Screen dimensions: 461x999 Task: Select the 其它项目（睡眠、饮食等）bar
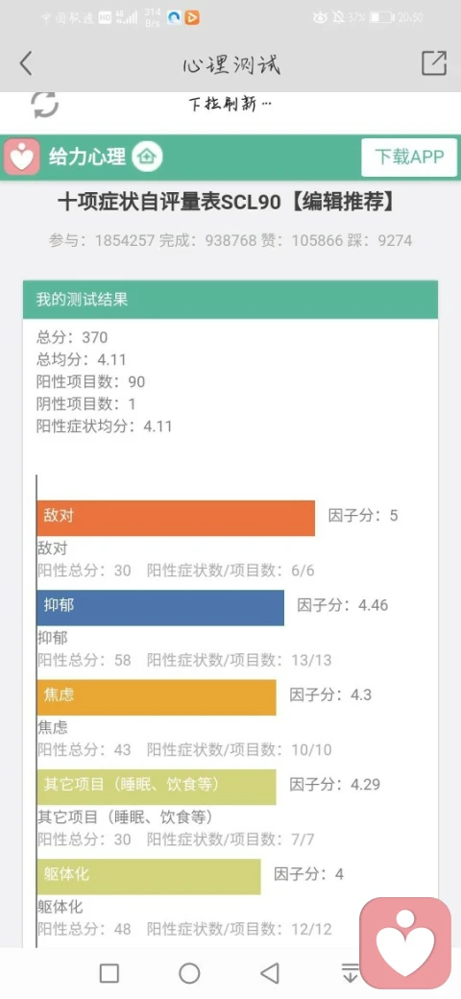pos(157,787)
